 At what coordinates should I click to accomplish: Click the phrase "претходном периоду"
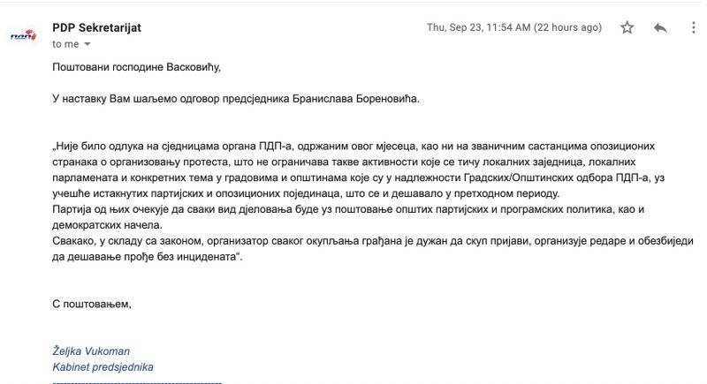pos(506,193)
